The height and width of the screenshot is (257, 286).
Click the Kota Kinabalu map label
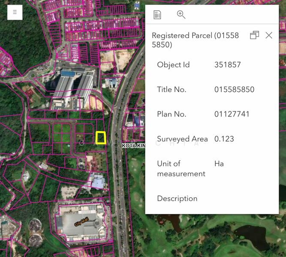pos(133,146)
